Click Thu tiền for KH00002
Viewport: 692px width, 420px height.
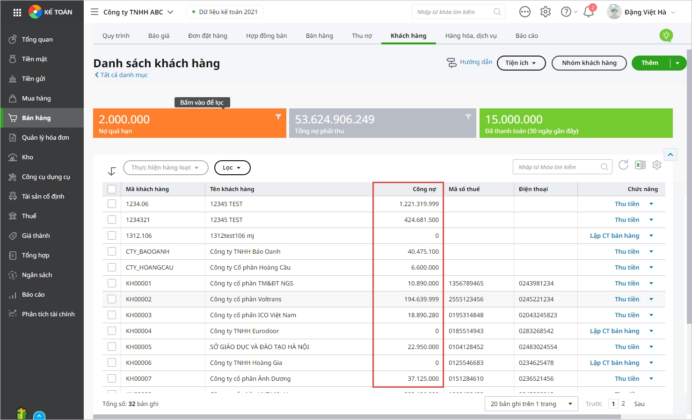626,299
